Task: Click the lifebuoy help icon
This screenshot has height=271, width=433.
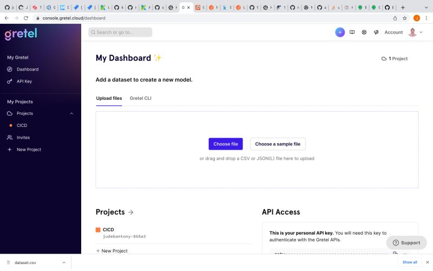Action: point(364,32)
